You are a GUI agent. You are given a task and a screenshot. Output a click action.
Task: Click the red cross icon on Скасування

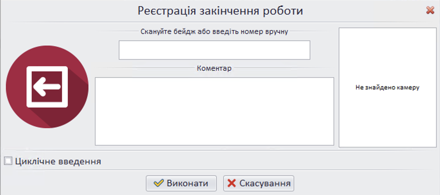click(232, 183)
